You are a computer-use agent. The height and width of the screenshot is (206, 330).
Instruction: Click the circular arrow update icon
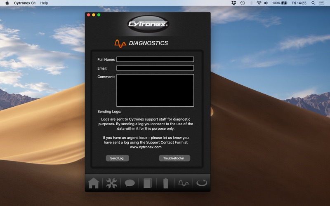pos(202,183)
